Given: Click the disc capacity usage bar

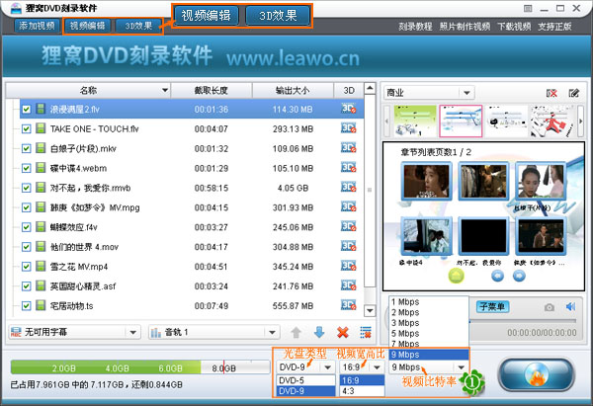Looking at the screenshot, I should point(139,367).
